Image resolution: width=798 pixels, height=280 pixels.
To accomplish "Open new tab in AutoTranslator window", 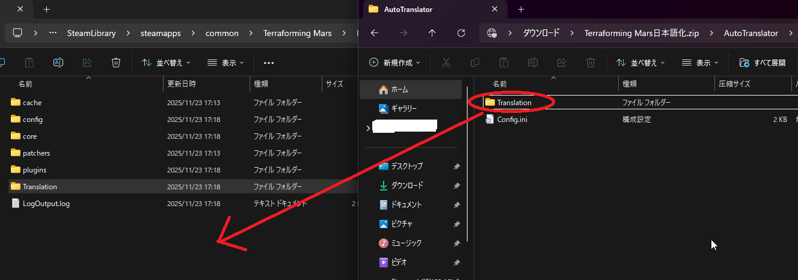I will (x=521, y=9).
